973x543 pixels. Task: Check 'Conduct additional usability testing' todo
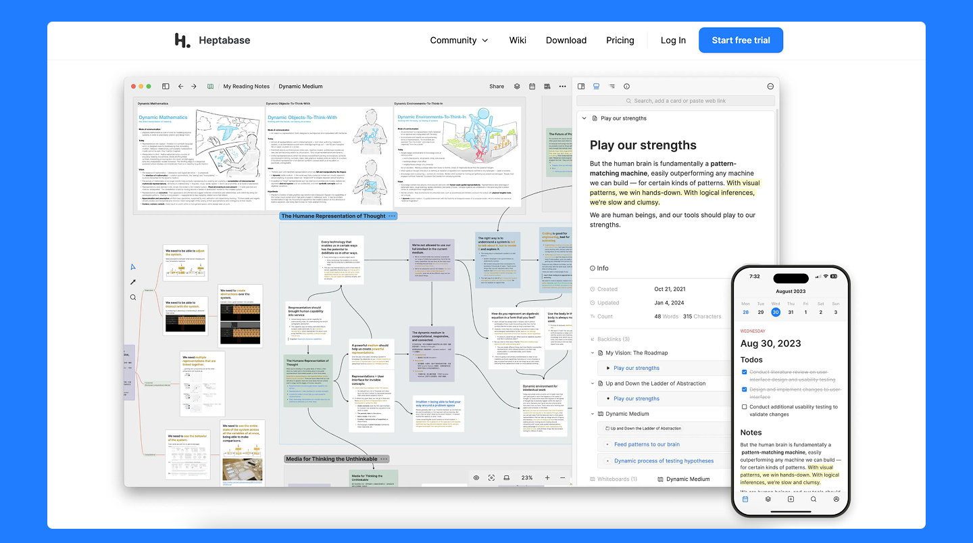tap(744, 407)
